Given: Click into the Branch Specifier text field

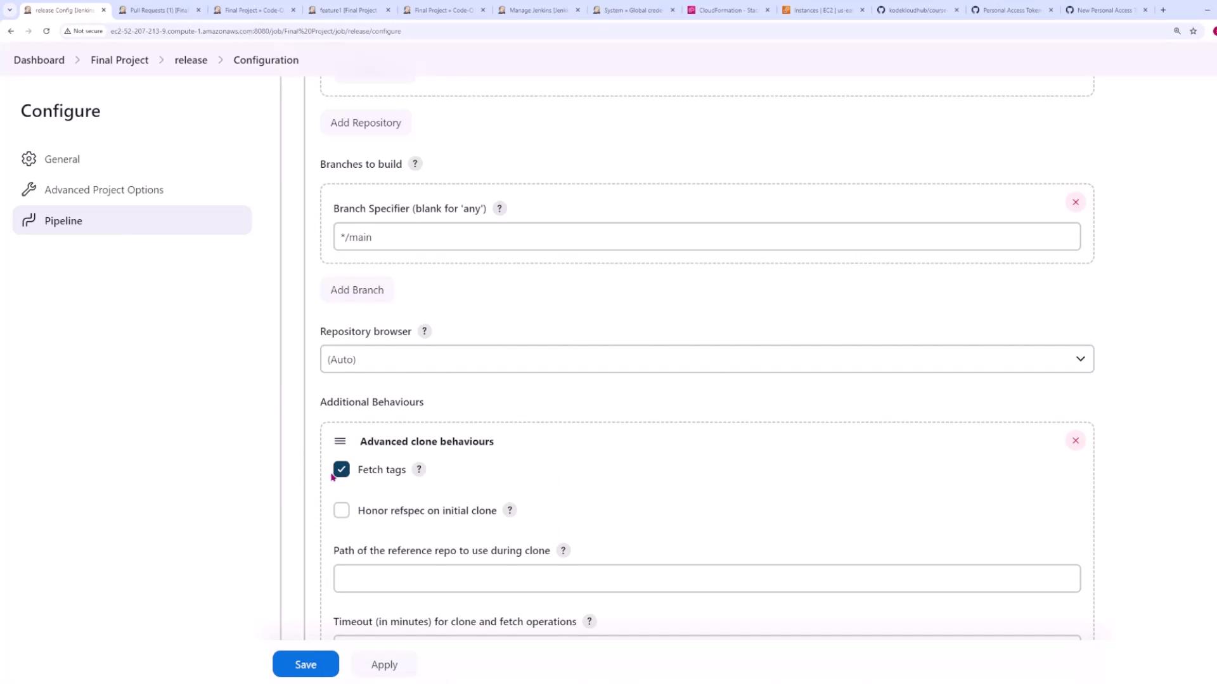Looking at the screenshot, I should coord(707,237).
